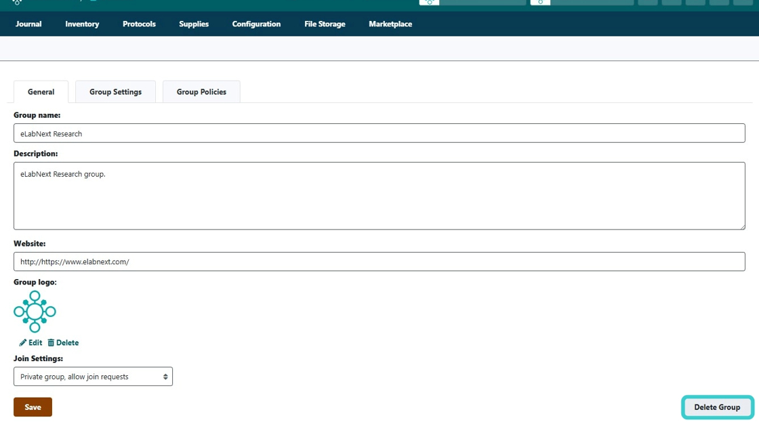Open the Configuration menu
759x424 pixels.
[x=256, y=24]
